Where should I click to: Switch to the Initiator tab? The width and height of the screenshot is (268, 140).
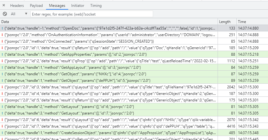coord(77,6)
